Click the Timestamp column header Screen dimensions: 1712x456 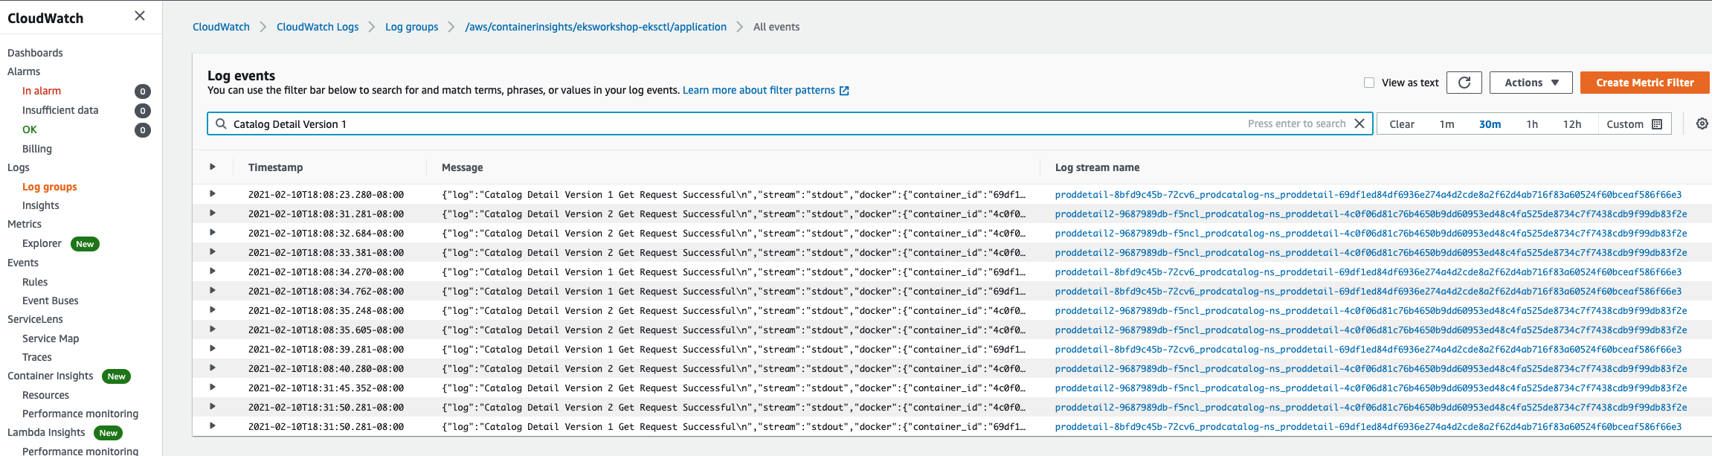coord(276,167)
